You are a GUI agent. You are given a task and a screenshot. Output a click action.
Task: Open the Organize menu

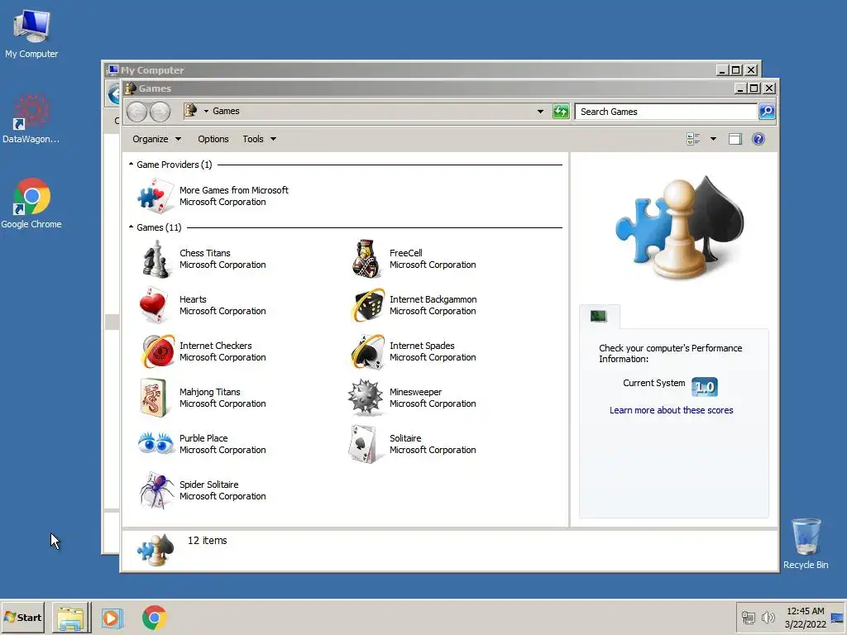[x=156, y=139]
